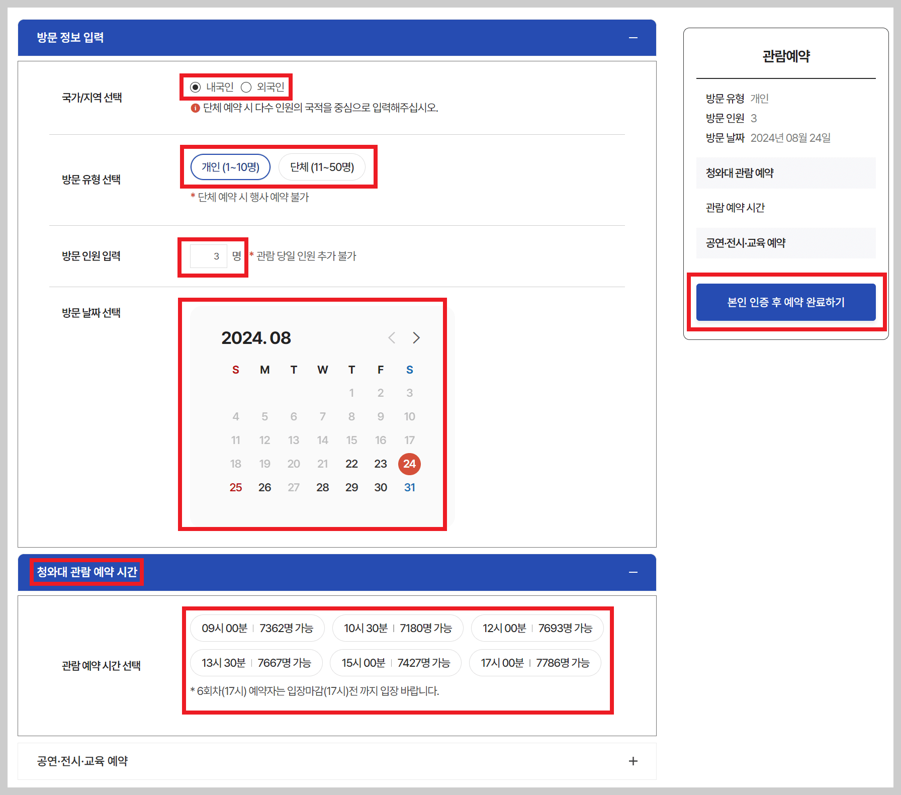Select August 22 on the calendar
The width and height of the screenshot is (901, 795).
[x=351, y=464]
